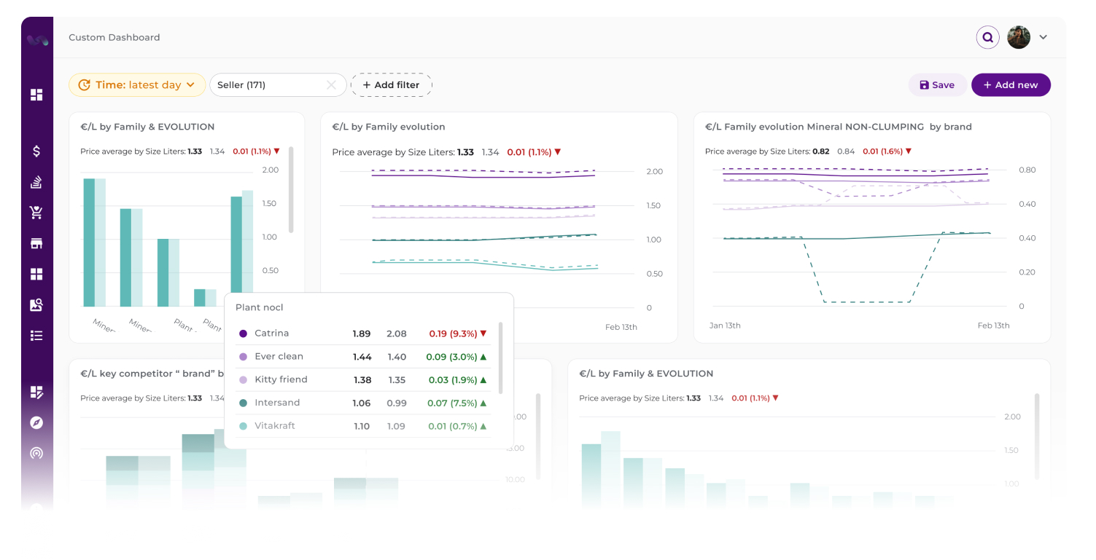Click the 0.01 (1.6%) change indicator
This screenshot has height=560, width=1096.
click(x=887, y=151)
